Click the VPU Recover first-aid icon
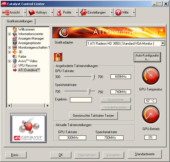The image size is (170, 162). pyautogui.click(x=15, y=66)
